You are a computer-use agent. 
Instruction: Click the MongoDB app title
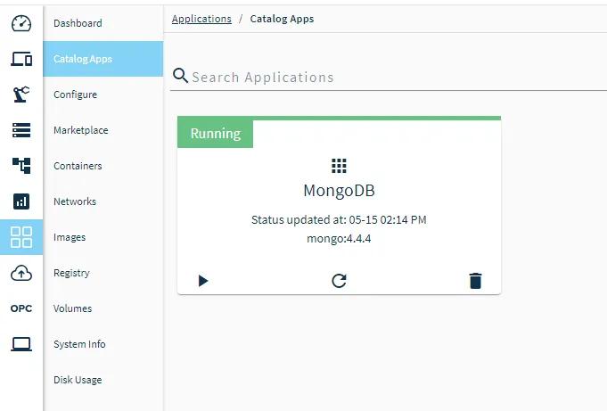[x=339, y=191]
